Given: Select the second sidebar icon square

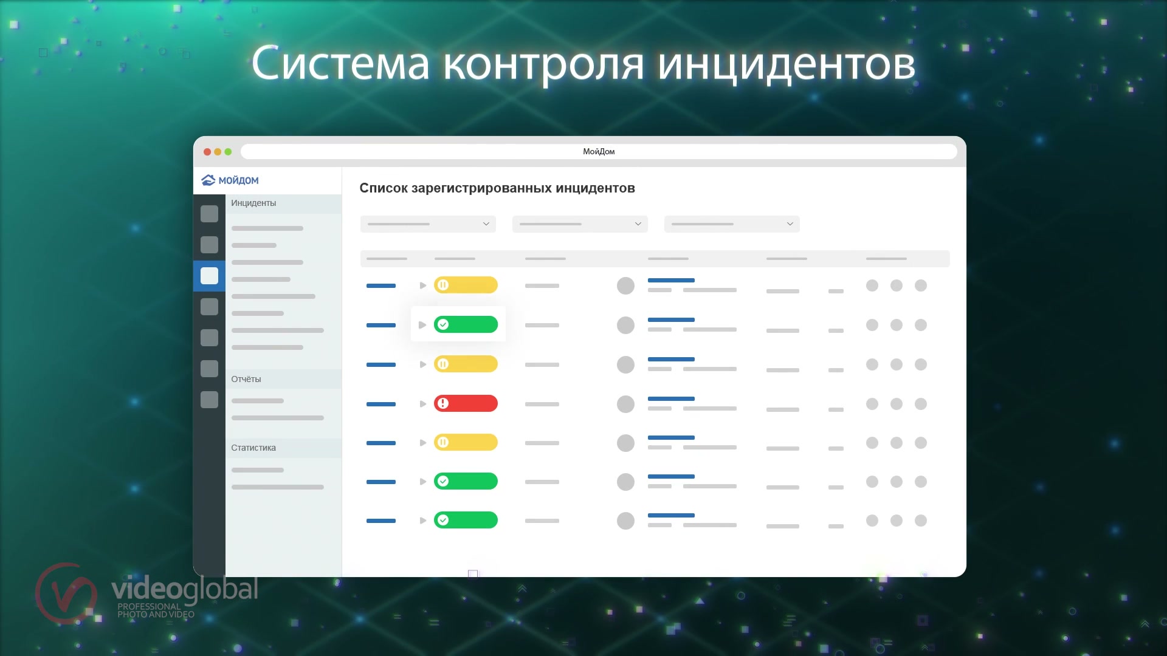Looking at the screenshot, I should (x=209, y=245).
